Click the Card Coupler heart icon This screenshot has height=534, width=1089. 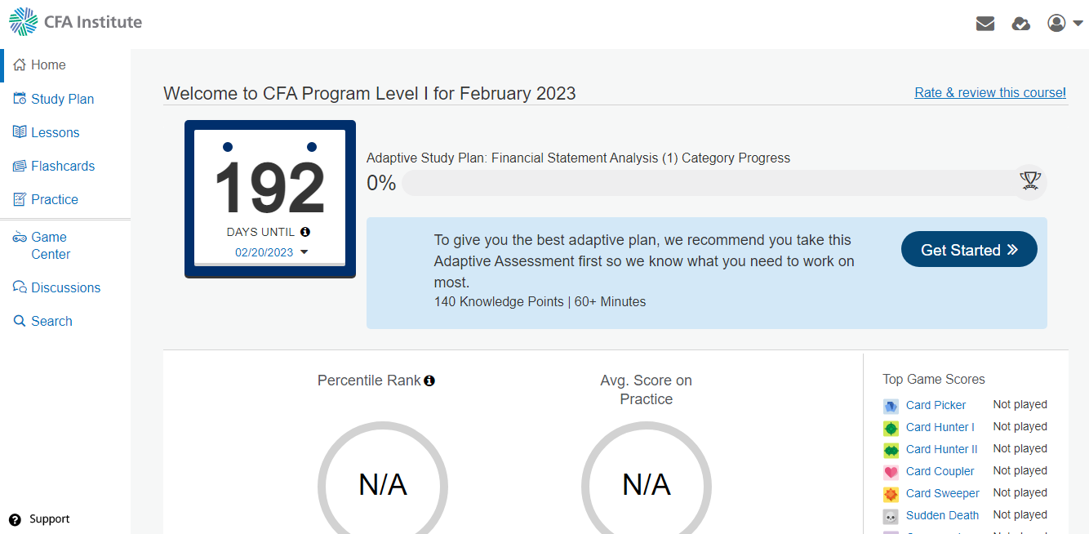(891, 472)
